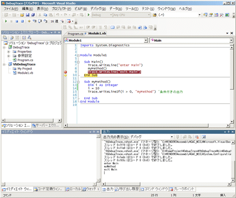The width and height of the screenshot is (236, 198).
Task: Clear all output text icon with red X
Action: tap(197, 137)
